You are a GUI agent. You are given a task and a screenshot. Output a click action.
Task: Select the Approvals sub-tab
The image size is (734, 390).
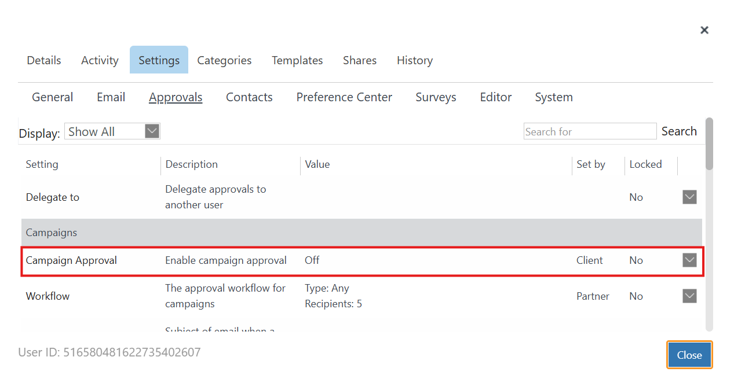pos(176,97)
